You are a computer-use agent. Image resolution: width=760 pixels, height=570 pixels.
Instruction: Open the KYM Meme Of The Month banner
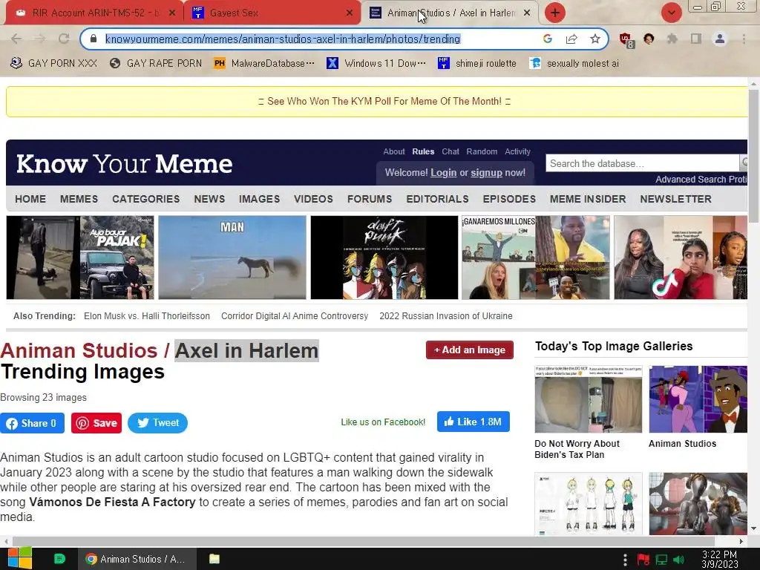point(384,101)
